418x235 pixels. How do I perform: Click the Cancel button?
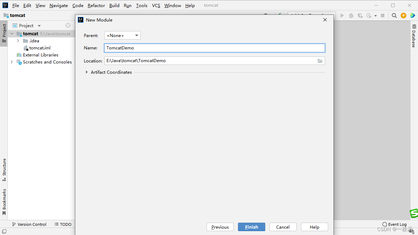(283, 227)
